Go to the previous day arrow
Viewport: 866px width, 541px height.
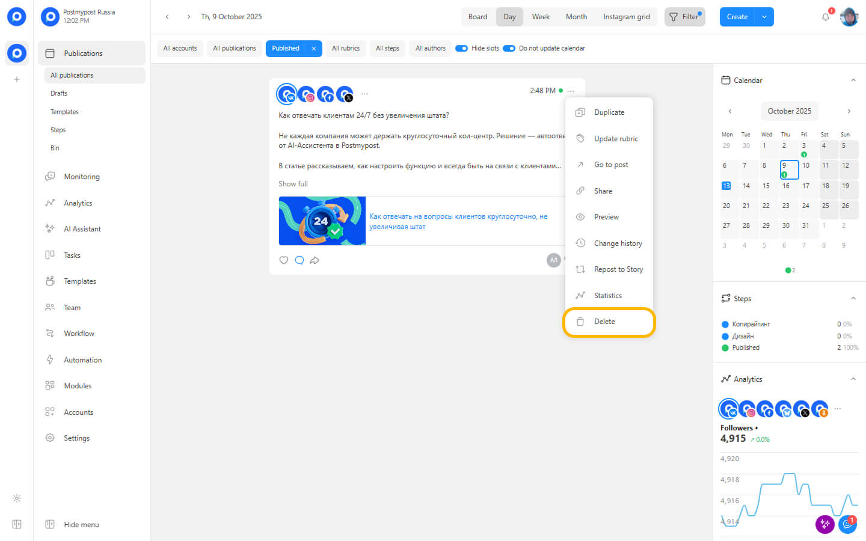point(167,17)
